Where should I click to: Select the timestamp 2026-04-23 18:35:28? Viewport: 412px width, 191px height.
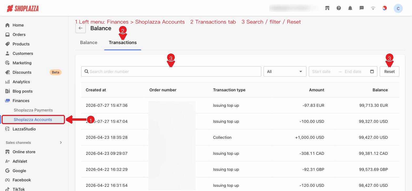pyautogui.click(x=107, y=137)
